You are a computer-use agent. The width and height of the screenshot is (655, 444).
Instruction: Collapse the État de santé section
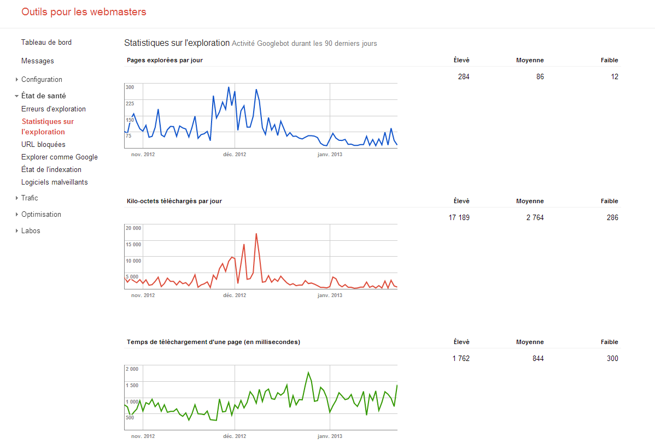coord(17,96)
